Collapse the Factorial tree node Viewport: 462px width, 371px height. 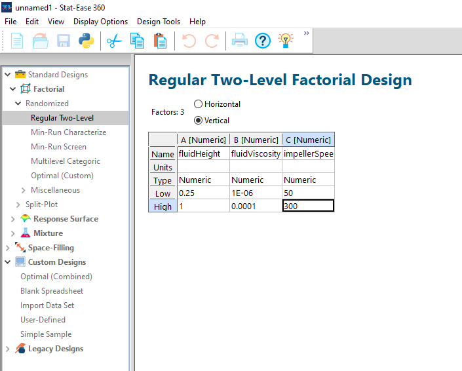point(13,89)
